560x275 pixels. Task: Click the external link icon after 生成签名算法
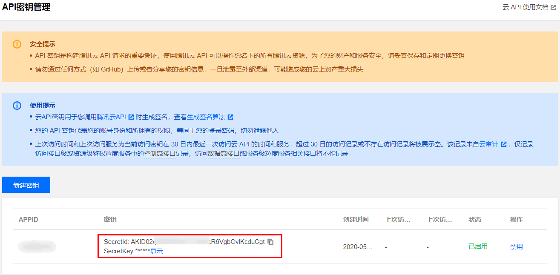(x=230, y=116)
